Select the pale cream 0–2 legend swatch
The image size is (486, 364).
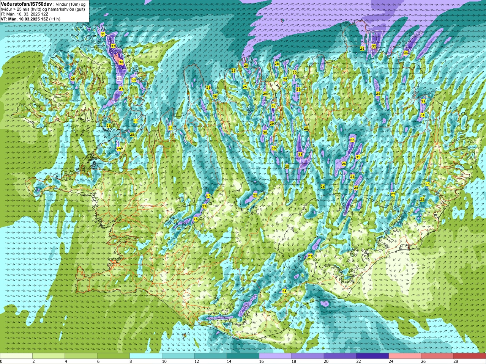tap(16, 356)
